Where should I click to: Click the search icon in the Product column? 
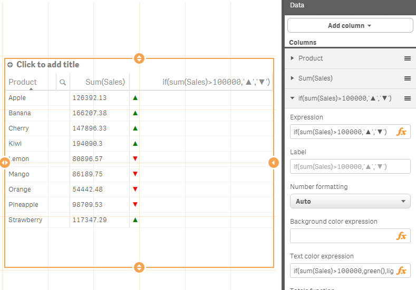63,82
